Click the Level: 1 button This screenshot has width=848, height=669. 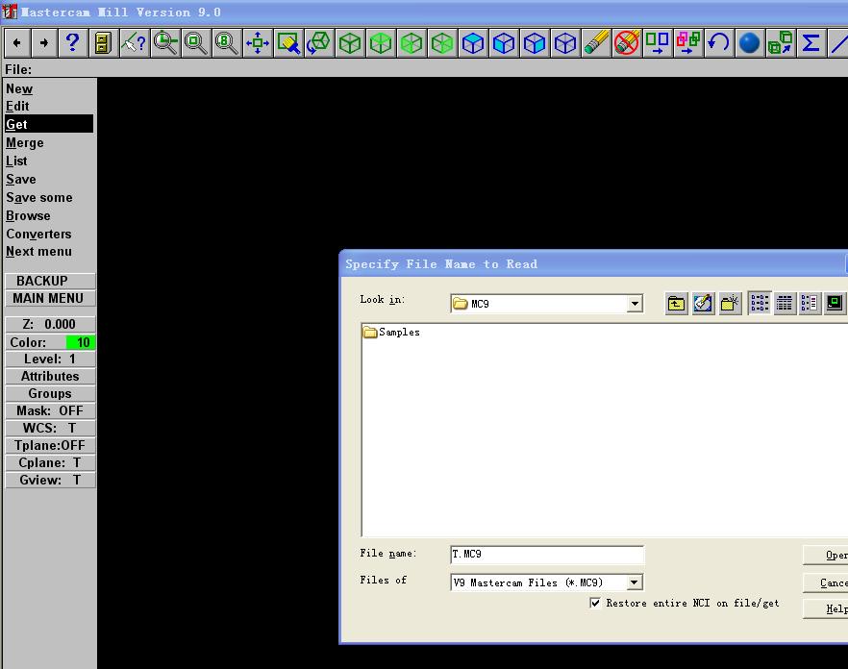(x=50, y=359)
